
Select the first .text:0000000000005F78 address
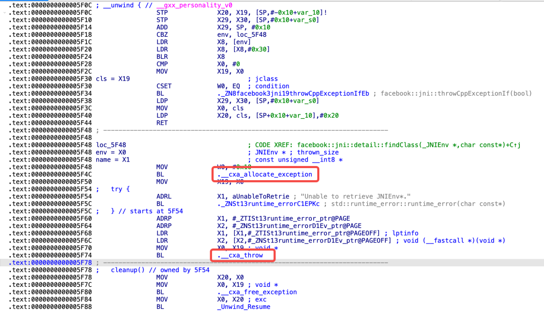point(50,263)
